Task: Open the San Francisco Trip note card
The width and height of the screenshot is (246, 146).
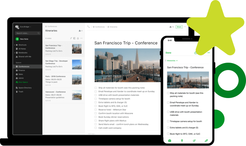Action: pos(64,49)
